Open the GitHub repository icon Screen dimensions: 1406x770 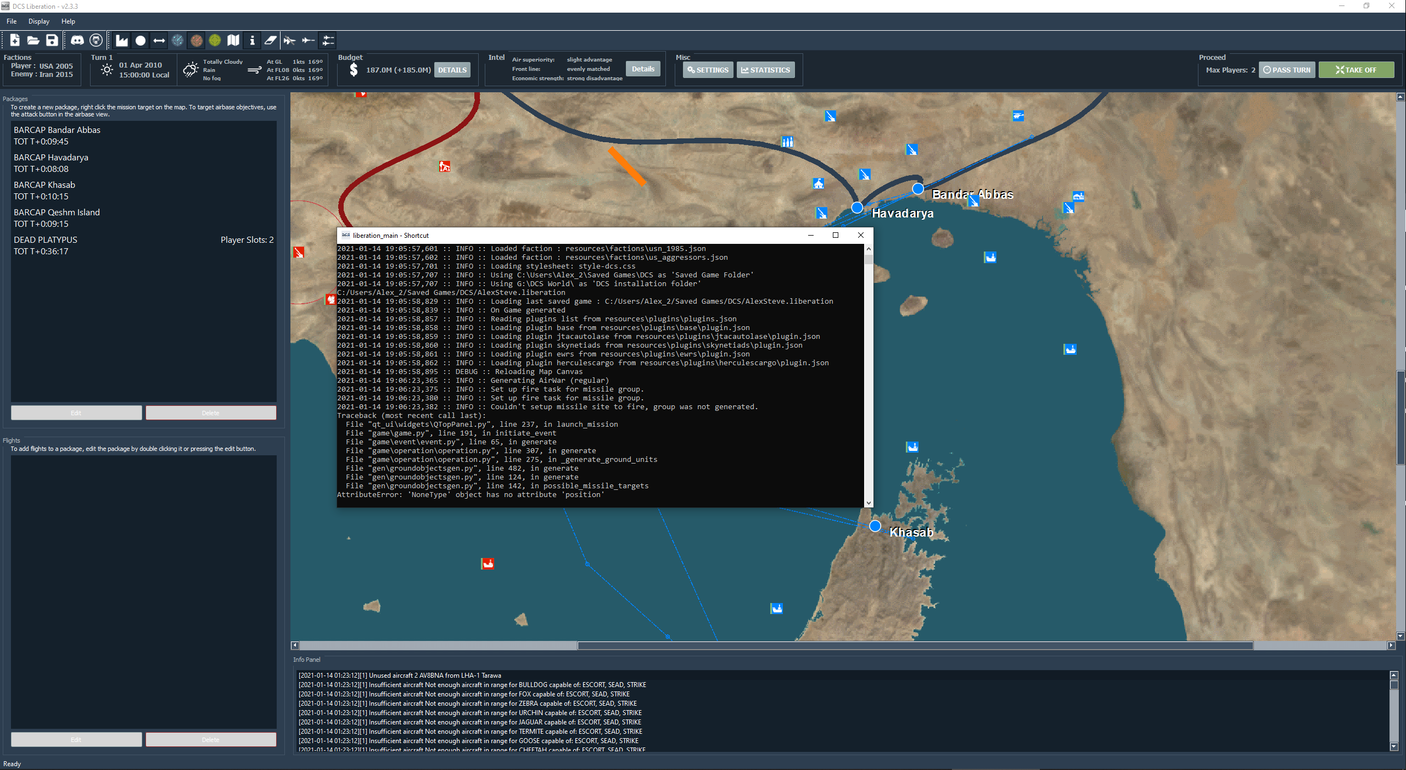[96, 40]
